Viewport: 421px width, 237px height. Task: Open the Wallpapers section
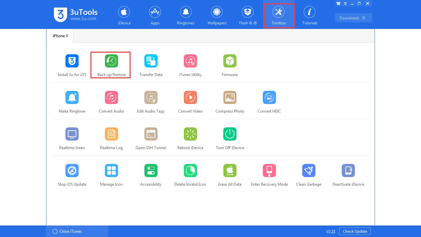[x=217, y=15]
